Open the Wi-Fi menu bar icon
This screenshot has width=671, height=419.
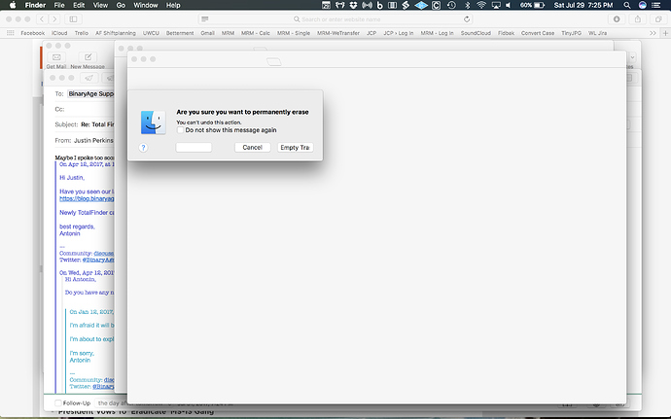(x=481, y=5)
